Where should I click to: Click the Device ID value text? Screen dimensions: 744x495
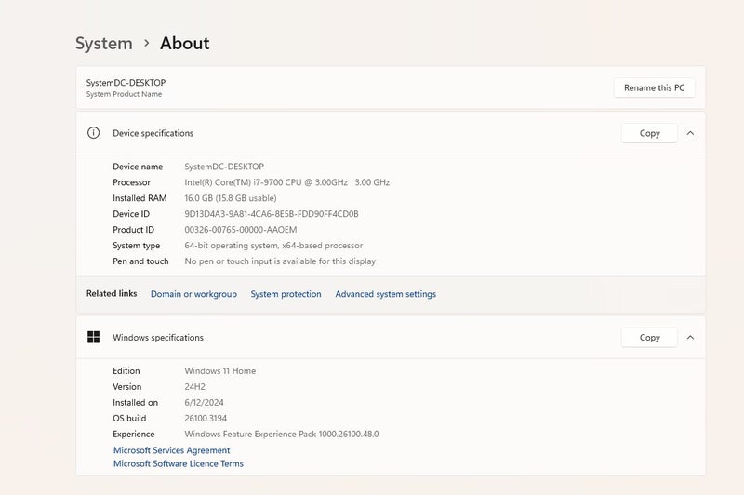click(271, 214)
